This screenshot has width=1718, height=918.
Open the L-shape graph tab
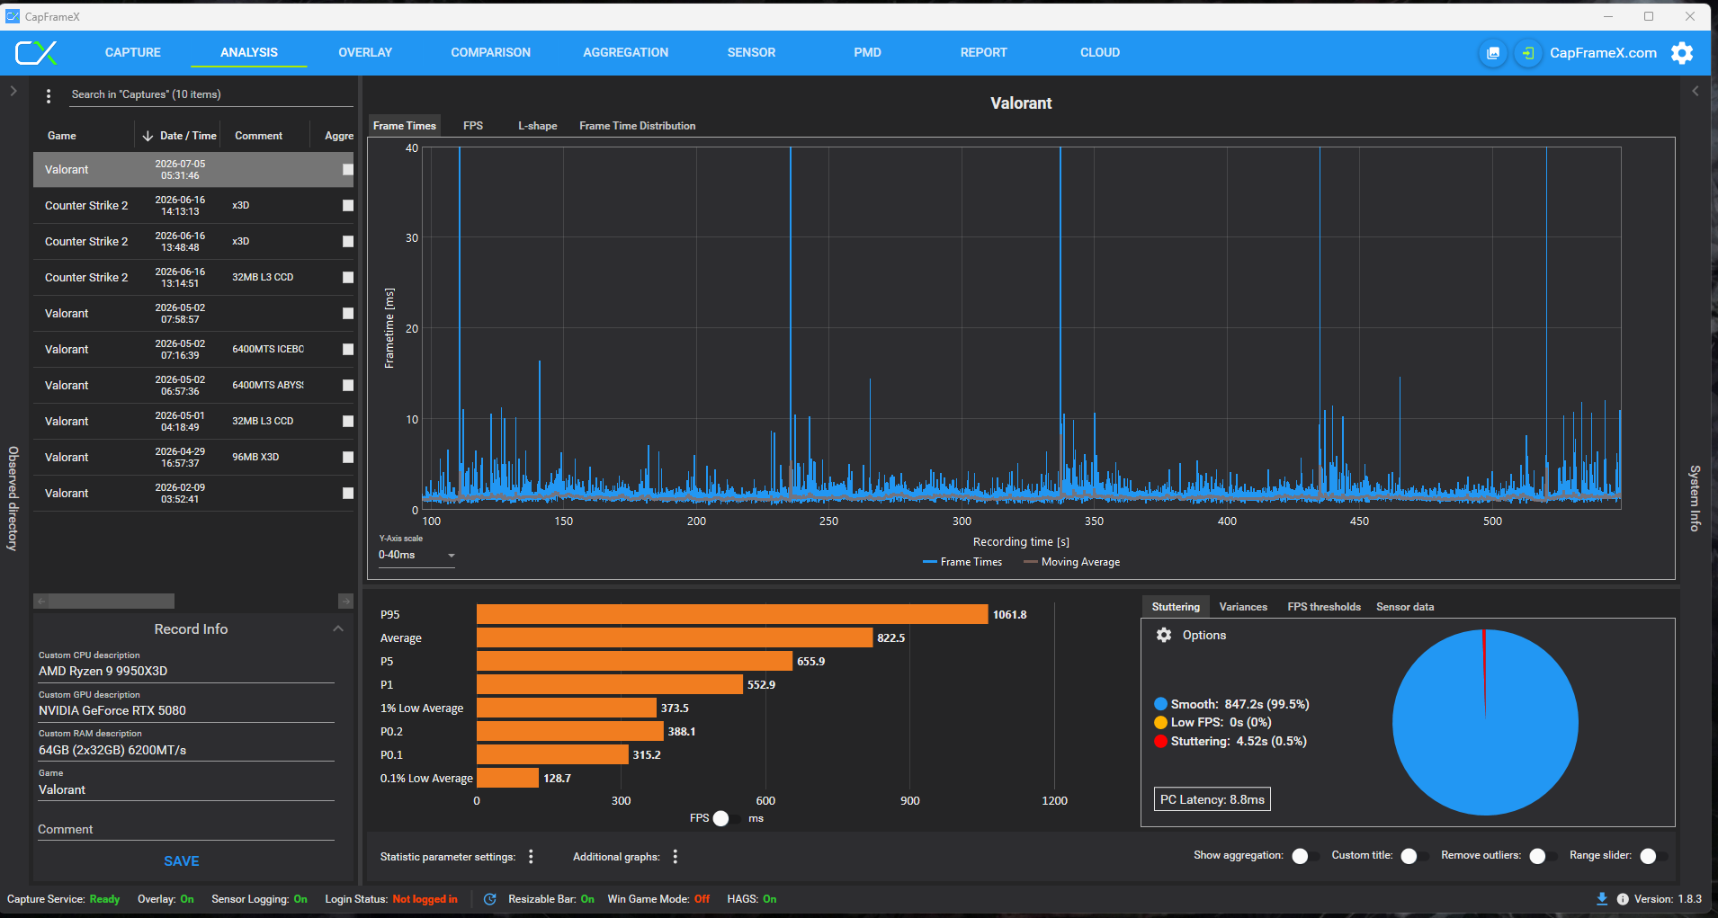[x=538, y=126]
